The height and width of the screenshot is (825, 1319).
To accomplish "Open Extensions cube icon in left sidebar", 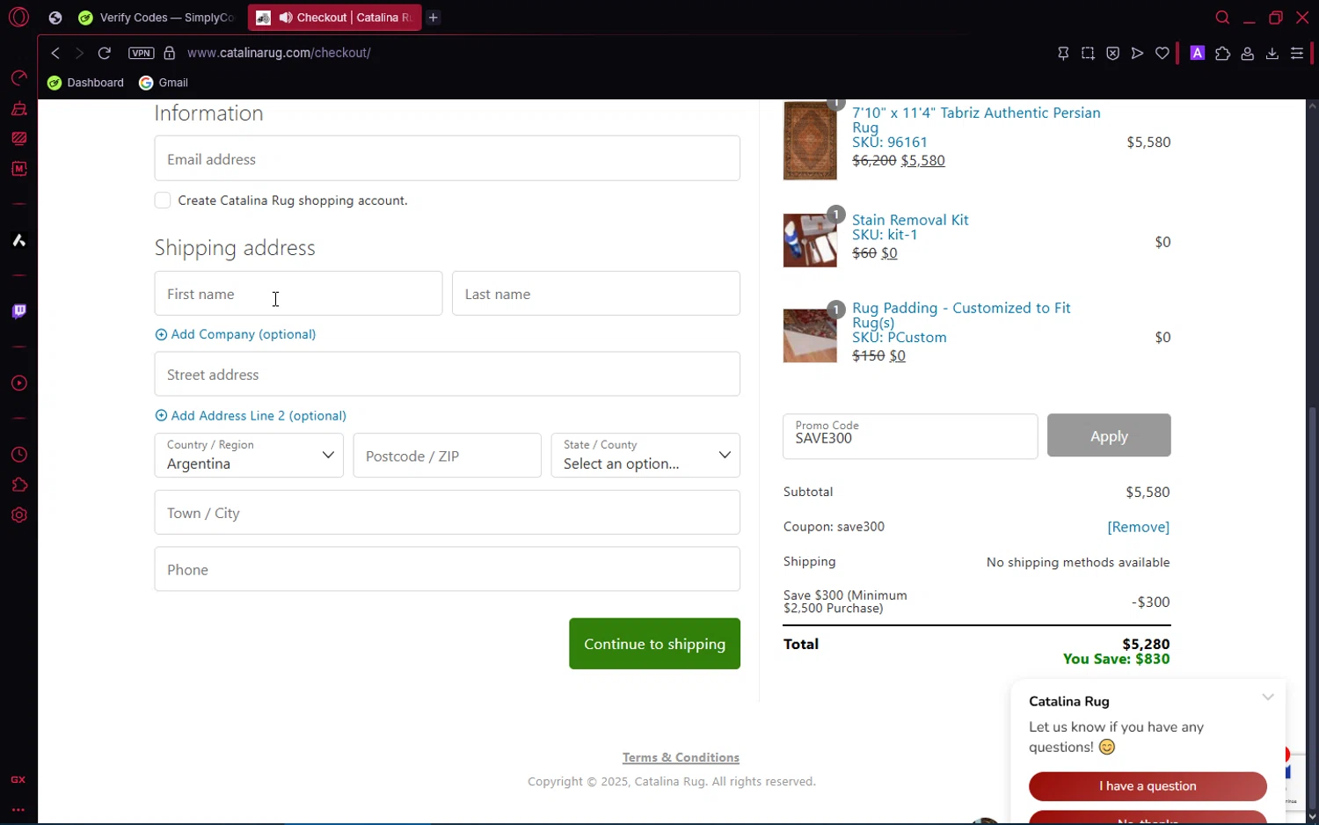I will click(18, 485).
